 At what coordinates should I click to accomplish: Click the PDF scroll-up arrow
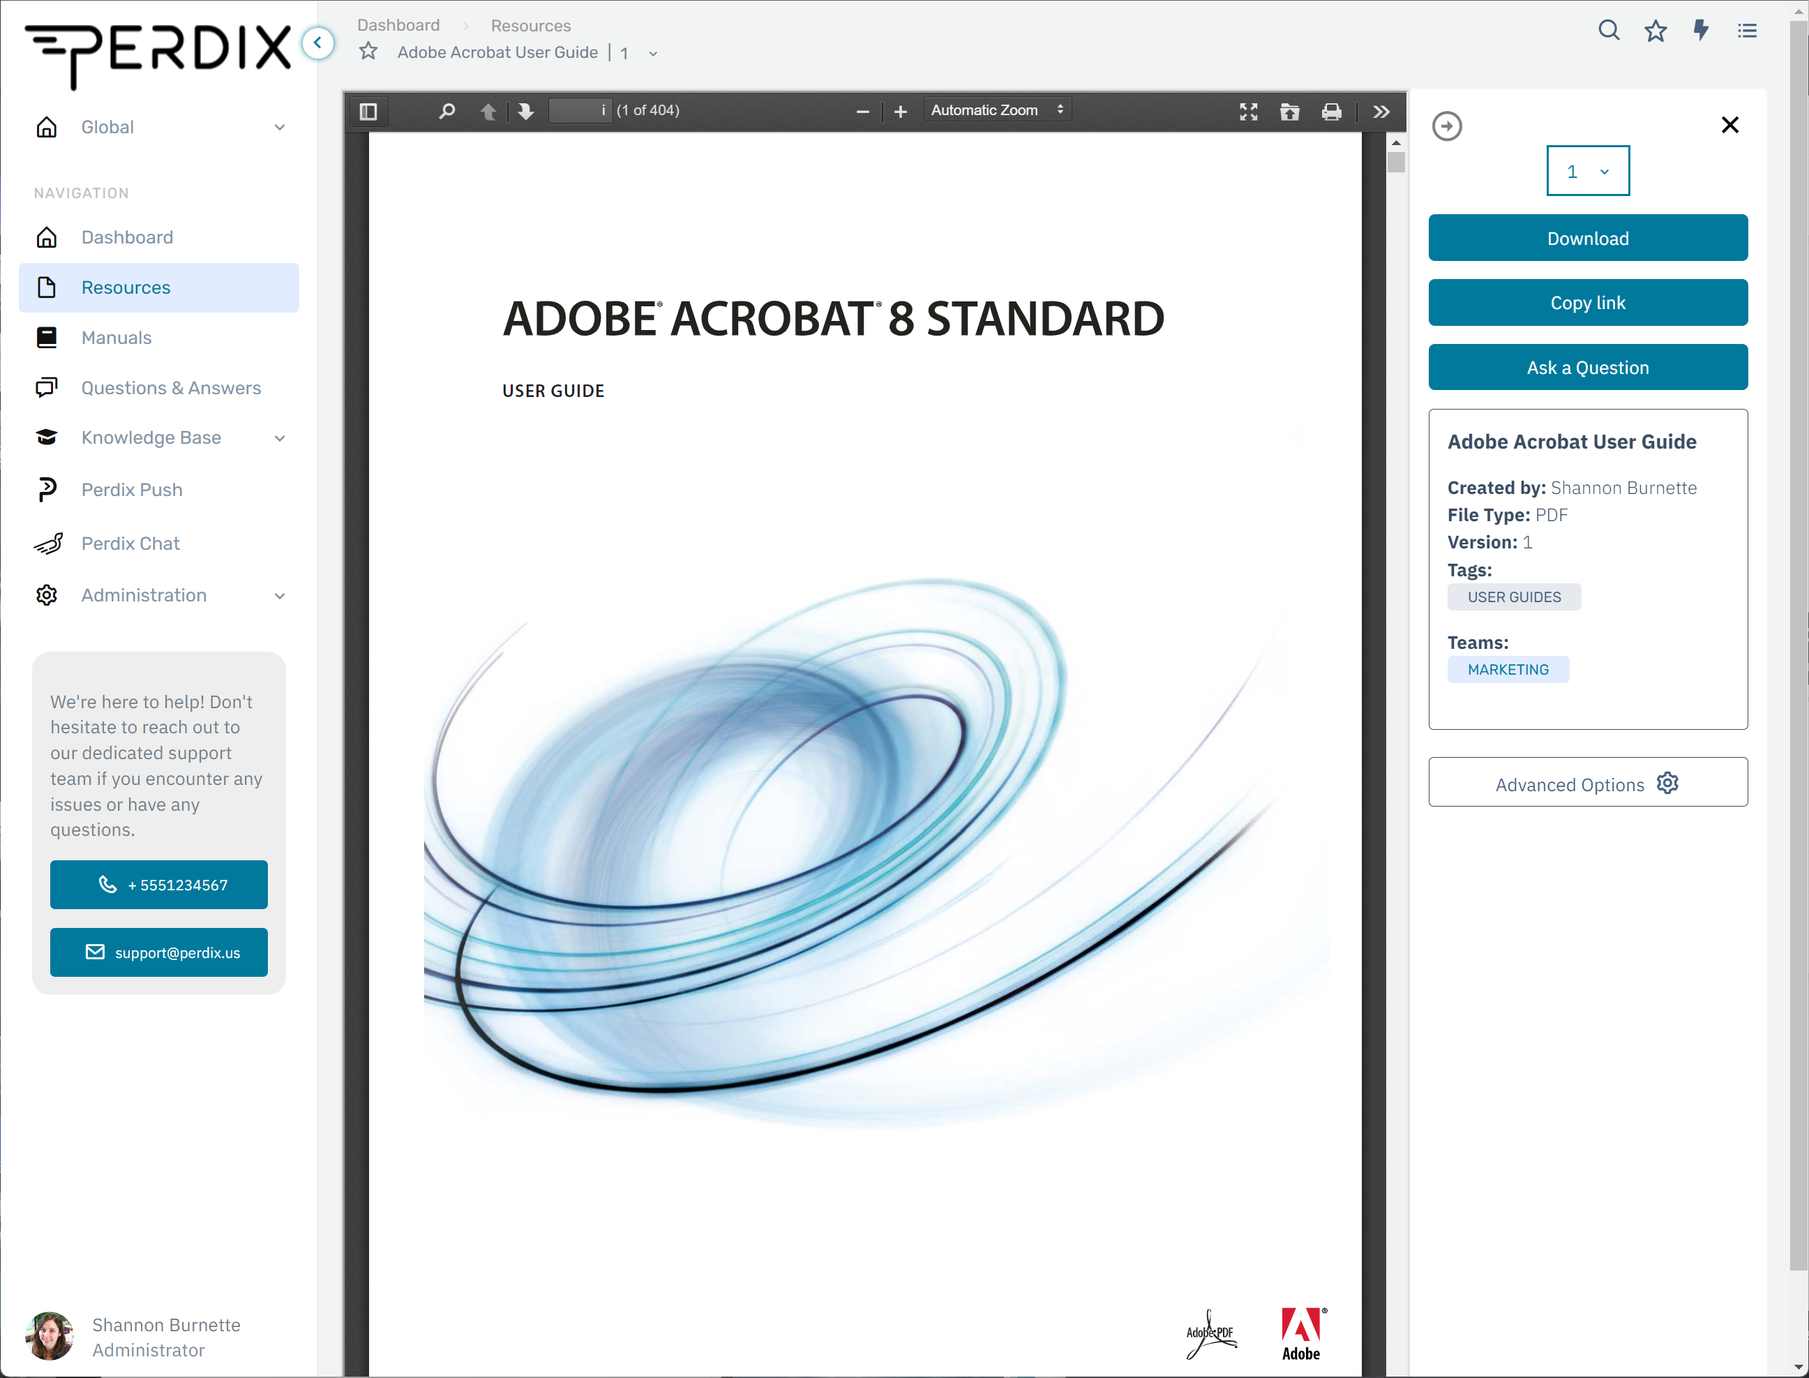(x=1397, y=143)
